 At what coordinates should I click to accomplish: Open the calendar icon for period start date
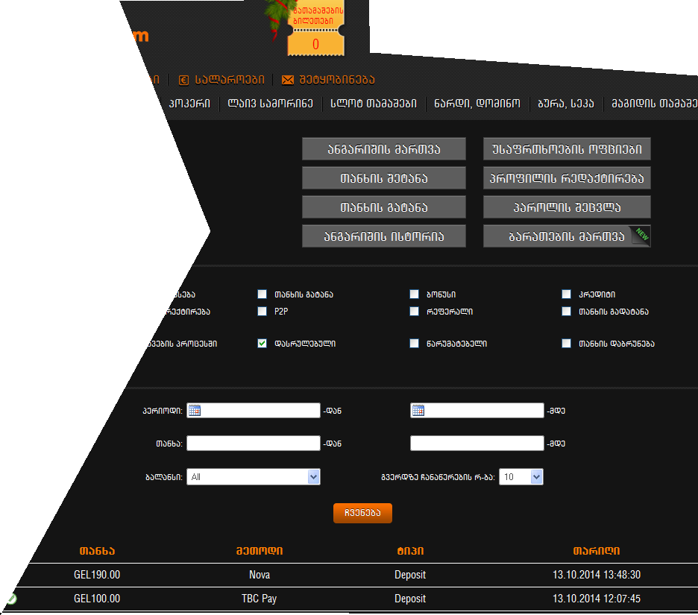195,410
